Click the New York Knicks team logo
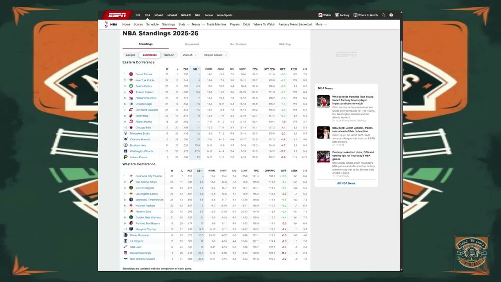This screenshot has height=282, width=501. [x=131, y=80]
